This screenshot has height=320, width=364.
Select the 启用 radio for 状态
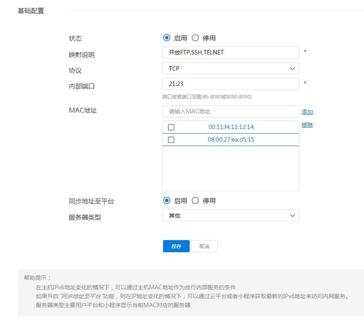(167, 38)
